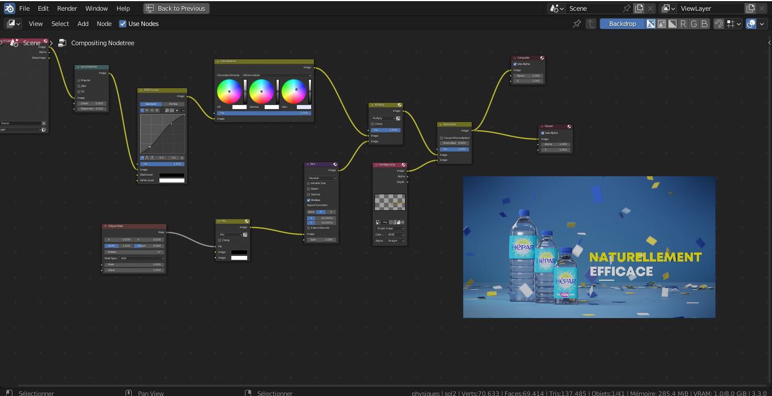
Task: Click the Blender logo menu icon
Action: (9, 8)
